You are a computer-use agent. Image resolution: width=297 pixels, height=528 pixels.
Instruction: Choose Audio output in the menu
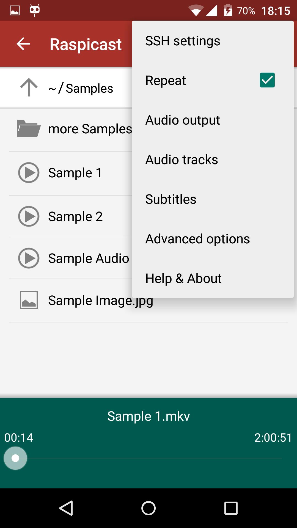coord(213,120)
